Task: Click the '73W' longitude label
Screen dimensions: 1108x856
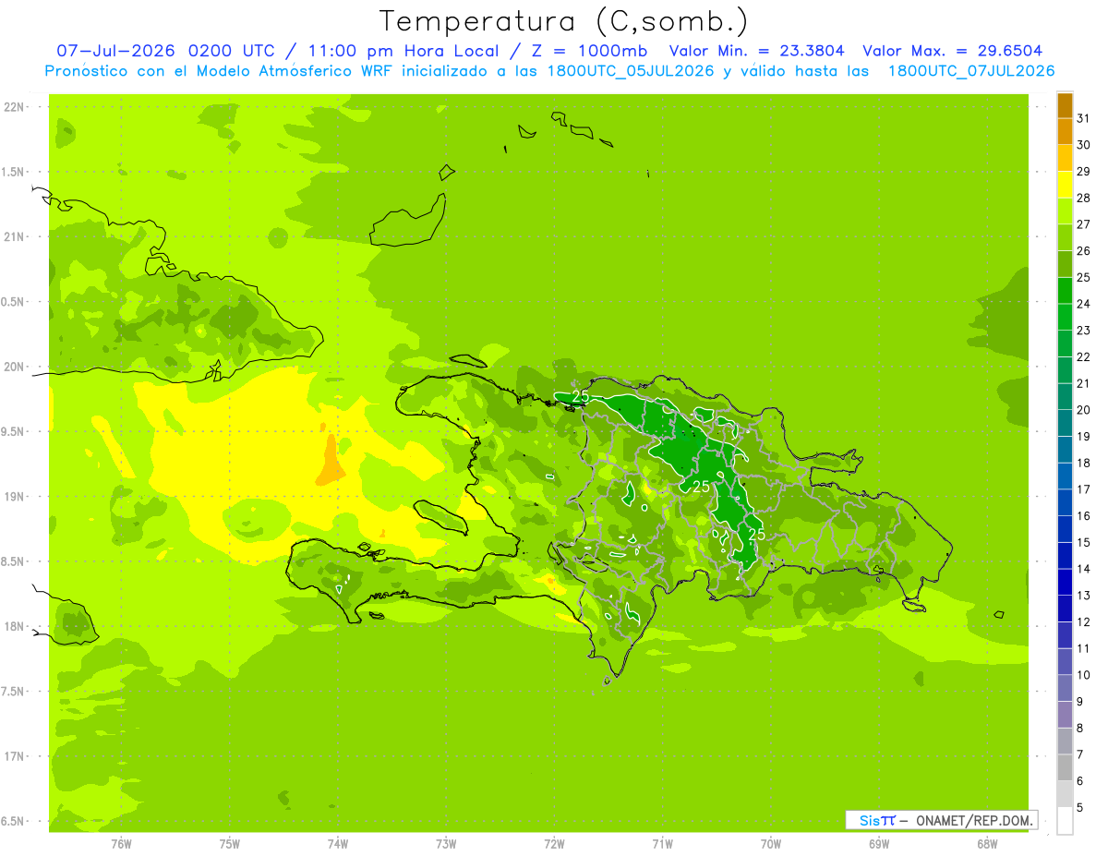Action: (446, 844)
